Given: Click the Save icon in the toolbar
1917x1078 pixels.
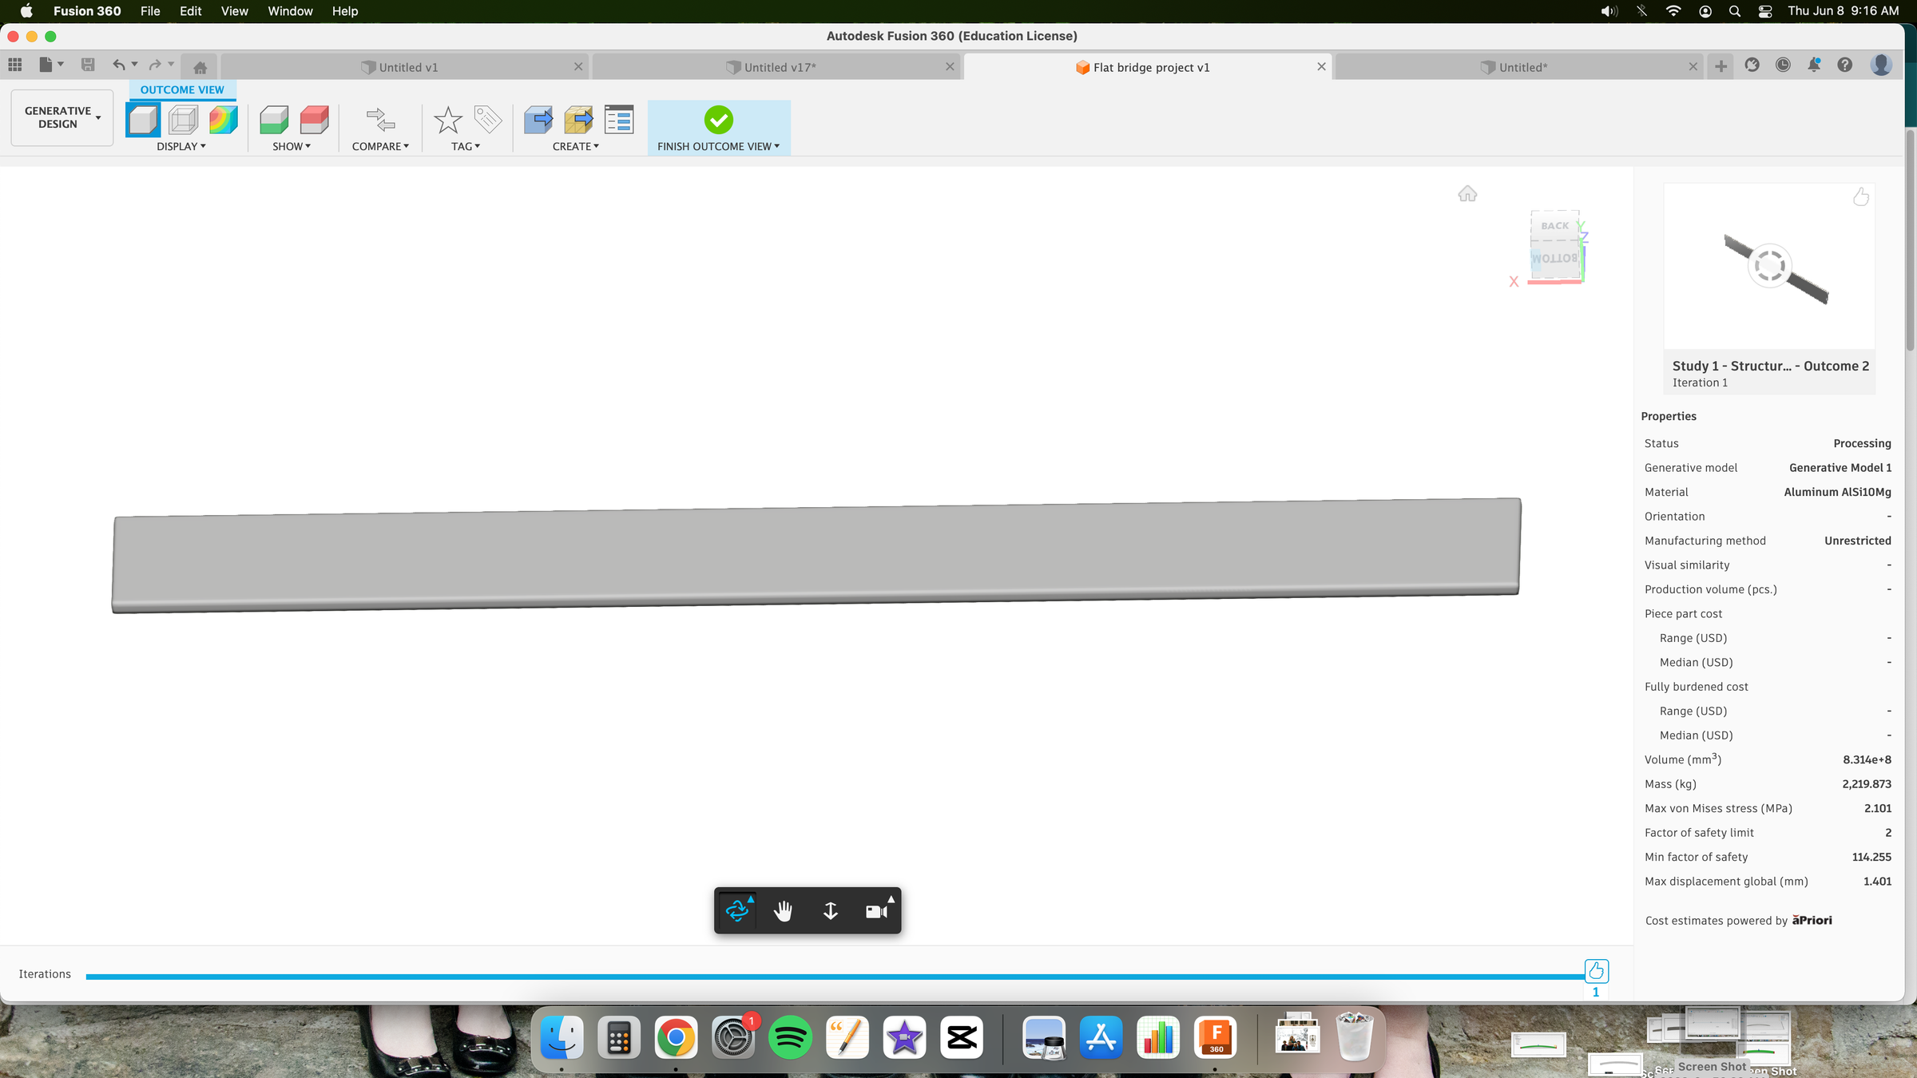Looking at the screenshot, I should pos(88,65).
